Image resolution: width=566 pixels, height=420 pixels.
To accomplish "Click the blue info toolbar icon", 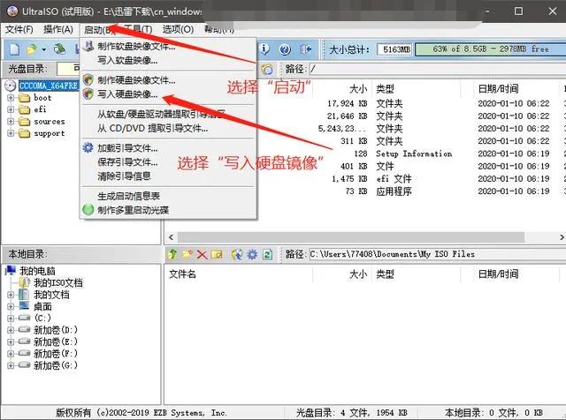I will 264,49.
